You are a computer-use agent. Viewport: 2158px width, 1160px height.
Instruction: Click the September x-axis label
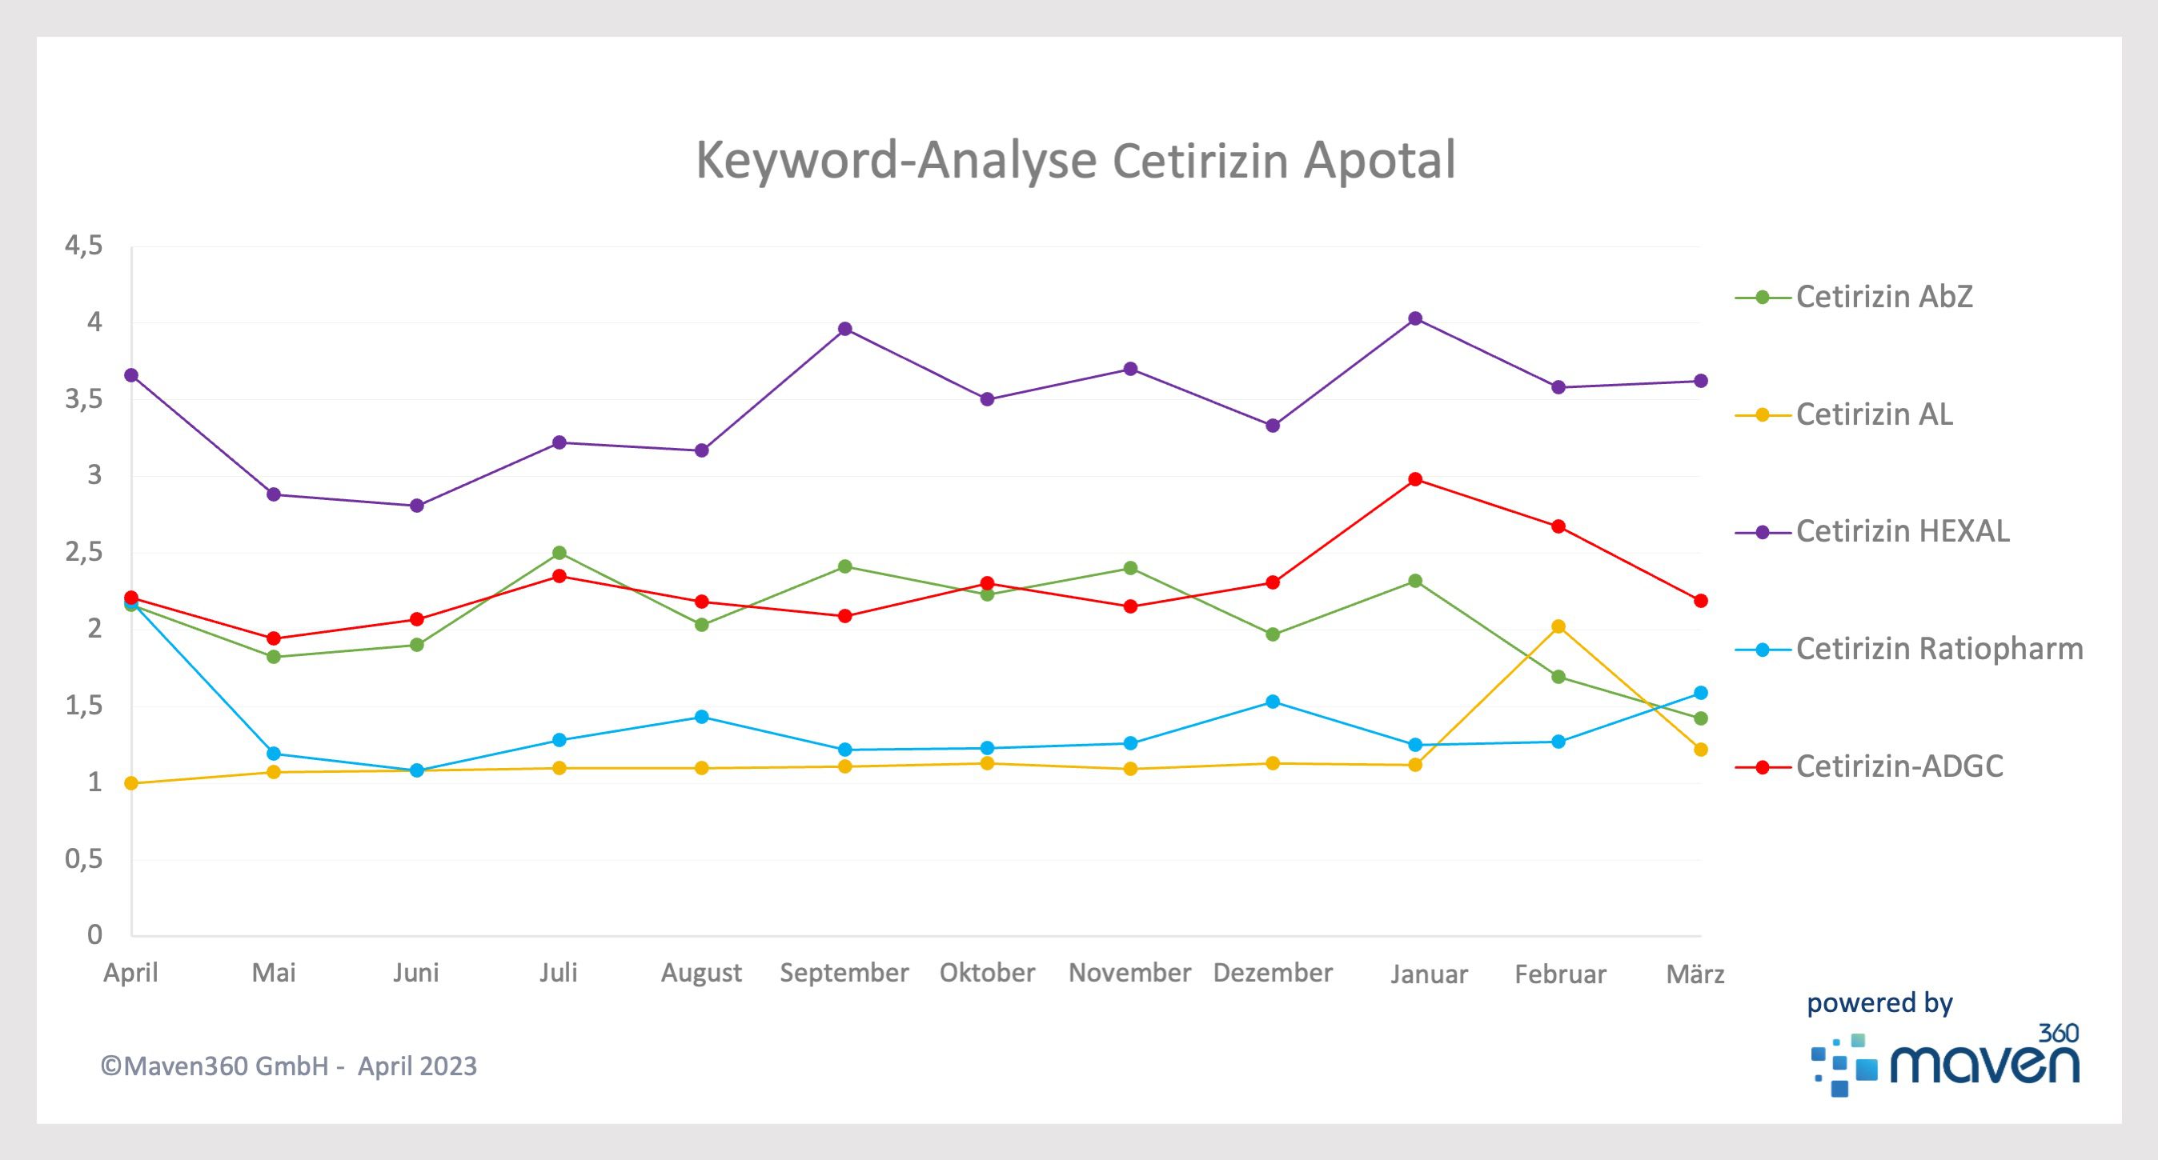[844, 972]
